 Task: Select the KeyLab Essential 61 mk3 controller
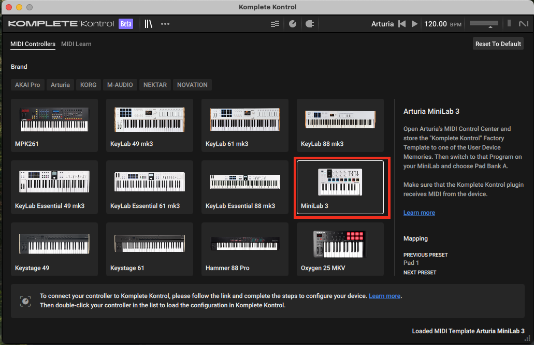[150, 187]
